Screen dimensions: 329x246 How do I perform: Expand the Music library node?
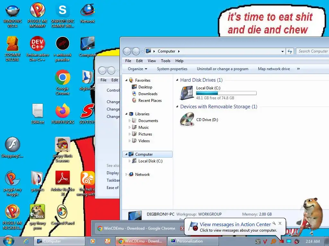tap(129, 127)
